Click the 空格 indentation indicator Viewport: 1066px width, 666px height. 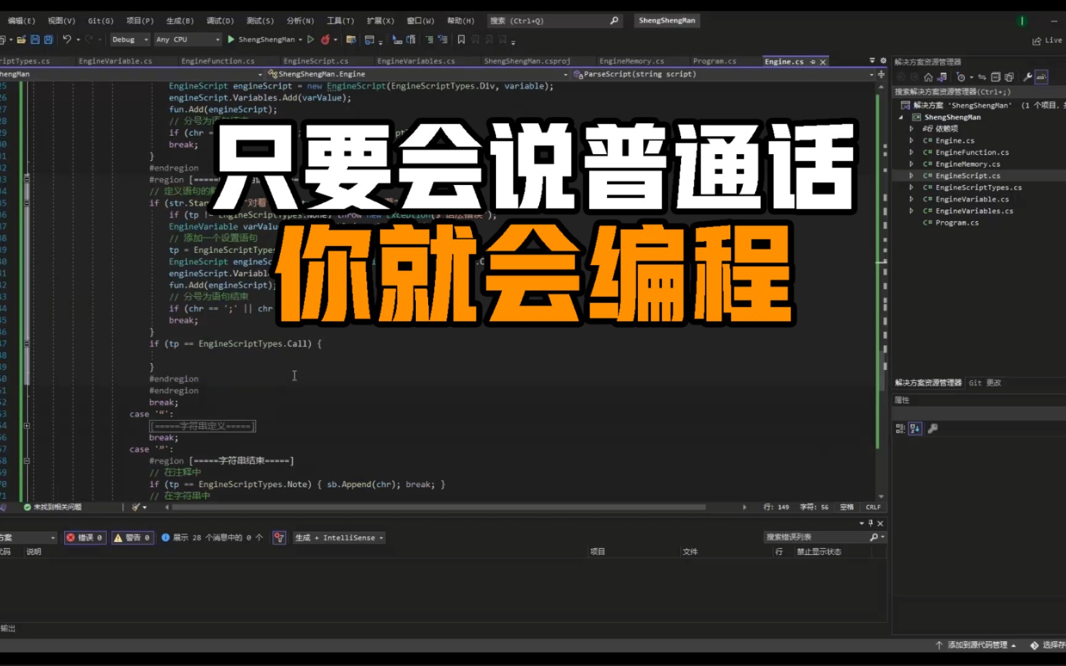click(x=847, y=507)
